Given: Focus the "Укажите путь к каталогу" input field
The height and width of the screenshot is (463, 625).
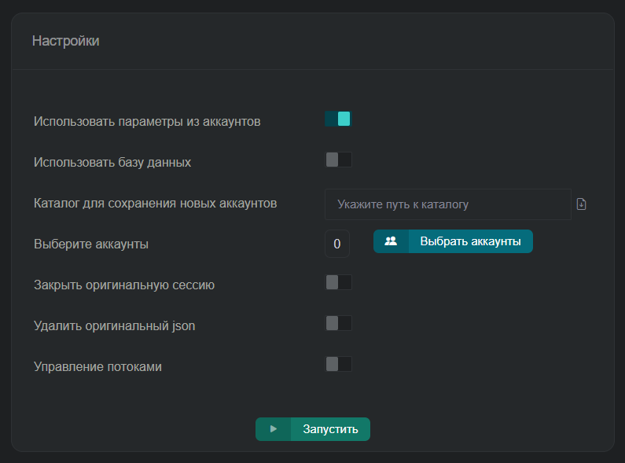Looking at the screenshot, I should click(447, 204).
